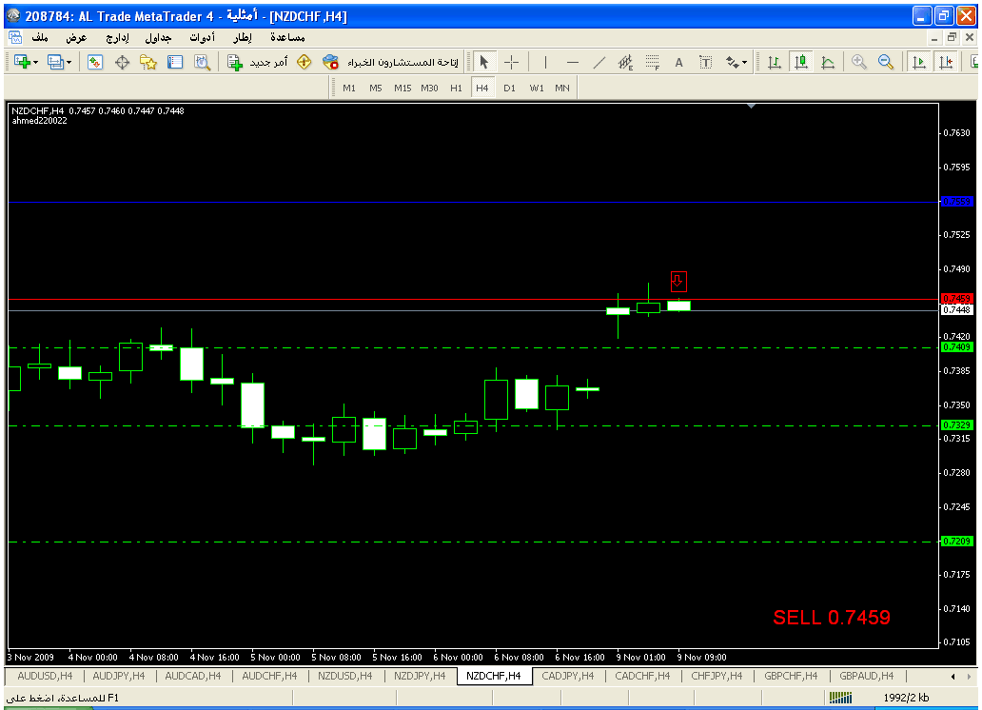Select the crosshair tool

tap(511, 62)
